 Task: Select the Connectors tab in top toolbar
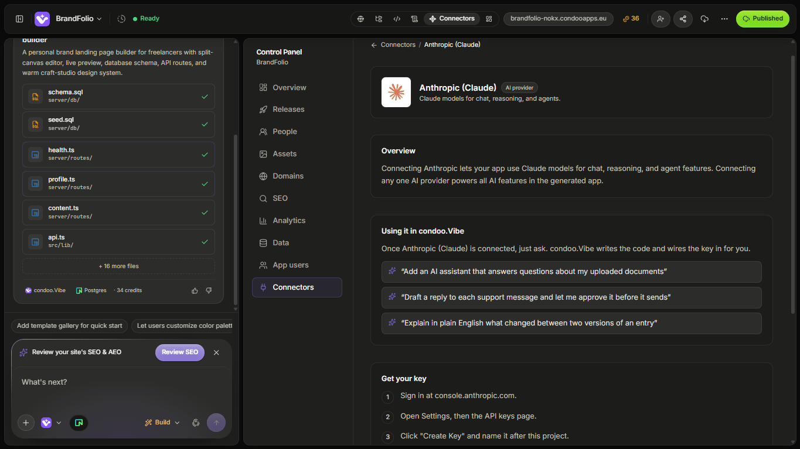(x=452, y=19)
